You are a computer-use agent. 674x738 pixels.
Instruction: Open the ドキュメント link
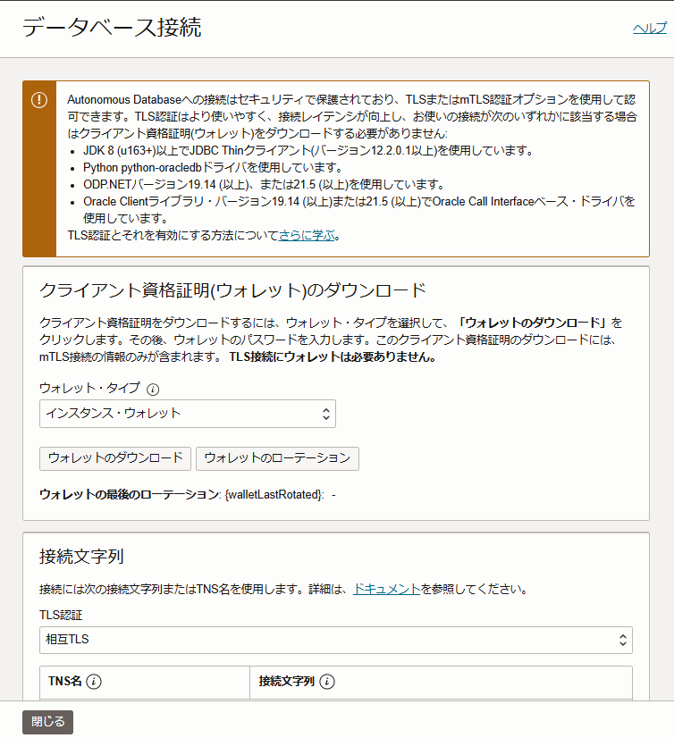[387, 589]
